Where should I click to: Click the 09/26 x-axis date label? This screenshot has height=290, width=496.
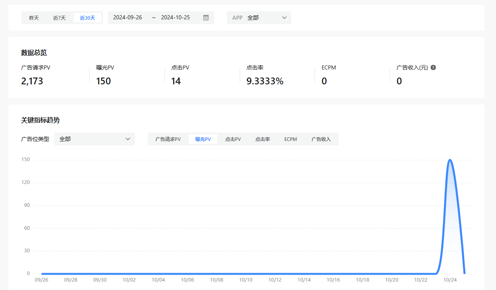pyautogui.click(x=41, y=280)
